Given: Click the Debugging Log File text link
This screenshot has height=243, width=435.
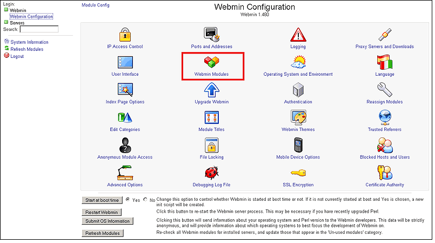Looking at the screenshot, I should (x=212, y=185).
